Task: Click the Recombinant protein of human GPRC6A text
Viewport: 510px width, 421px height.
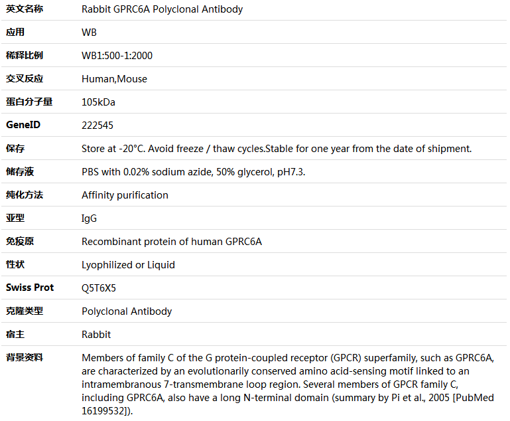Action: pos(172,242)
